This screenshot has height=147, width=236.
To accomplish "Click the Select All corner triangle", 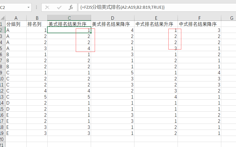I will [x=3, y=18].
